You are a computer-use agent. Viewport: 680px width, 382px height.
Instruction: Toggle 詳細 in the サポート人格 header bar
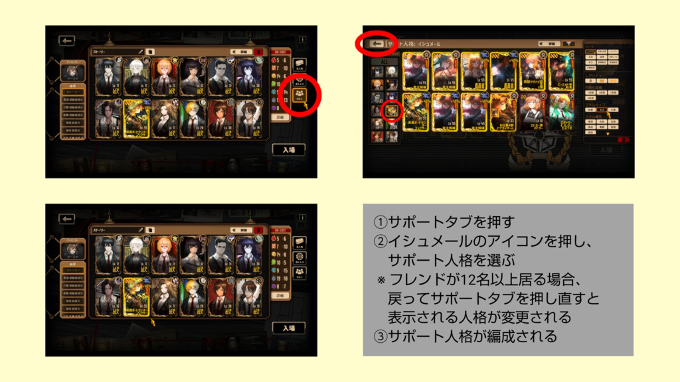(x=549, y=44)
